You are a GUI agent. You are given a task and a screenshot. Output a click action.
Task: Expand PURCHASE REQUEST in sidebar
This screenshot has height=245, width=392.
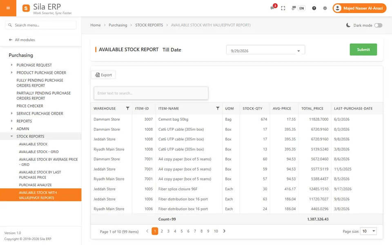(11, 65)
